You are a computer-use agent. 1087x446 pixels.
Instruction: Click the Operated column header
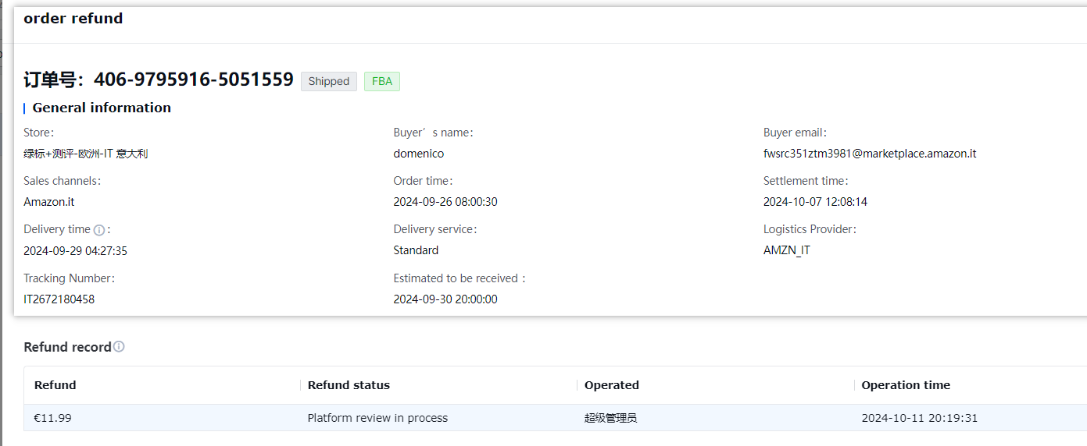(x=612, y=385)
